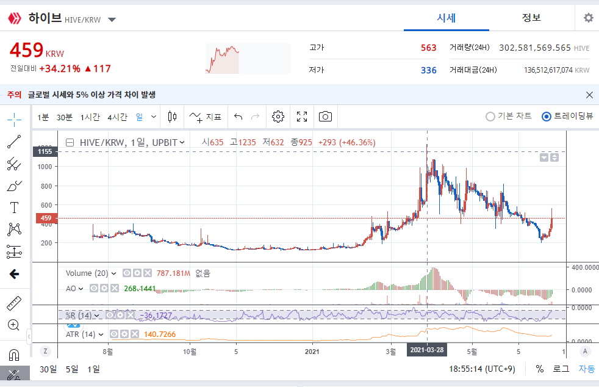The image size is (599, 387).
Task: Select the long position prediction tool
Action: tap(14, 251)
